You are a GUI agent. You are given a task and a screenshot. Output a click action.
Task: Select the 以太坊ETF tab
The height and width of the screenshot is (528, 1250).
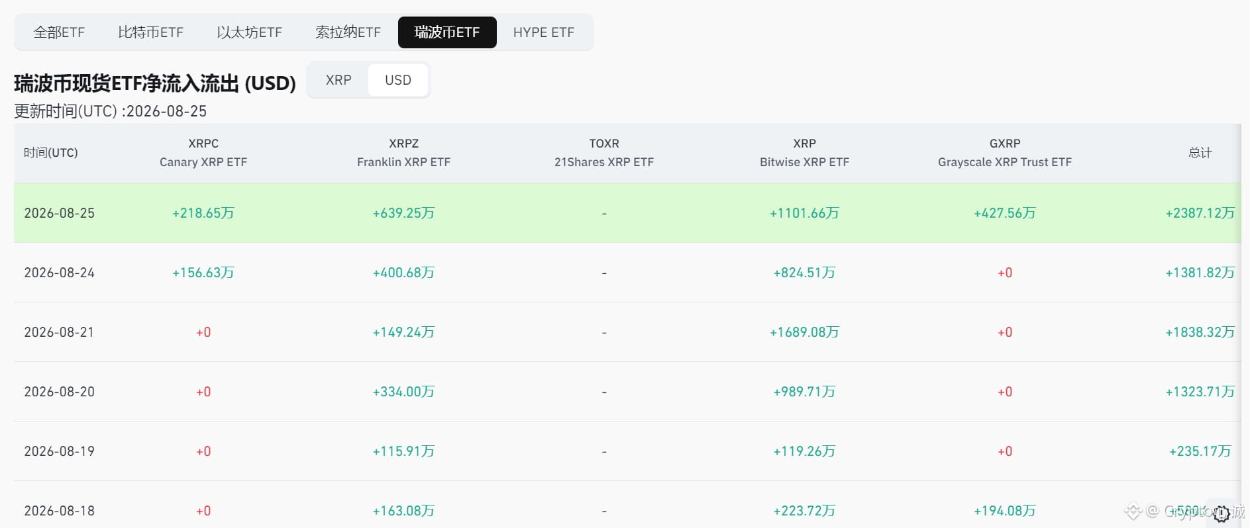point(249,32)
